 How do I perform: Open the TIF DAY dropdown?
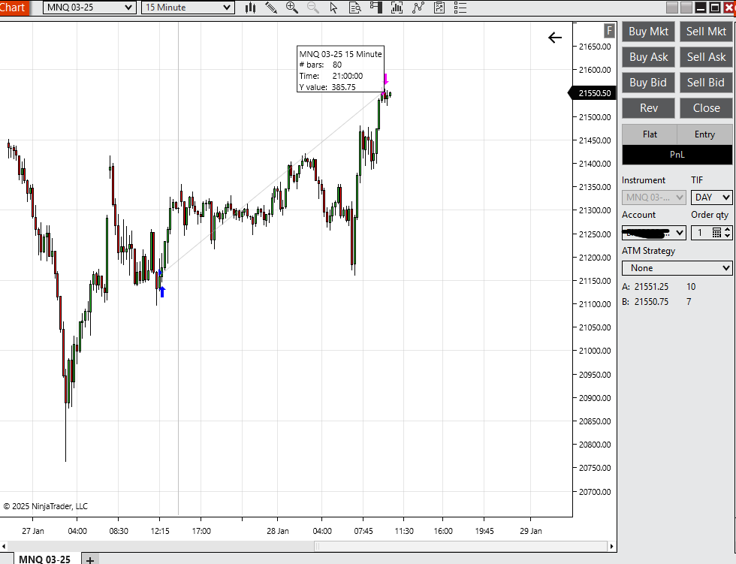712,198
